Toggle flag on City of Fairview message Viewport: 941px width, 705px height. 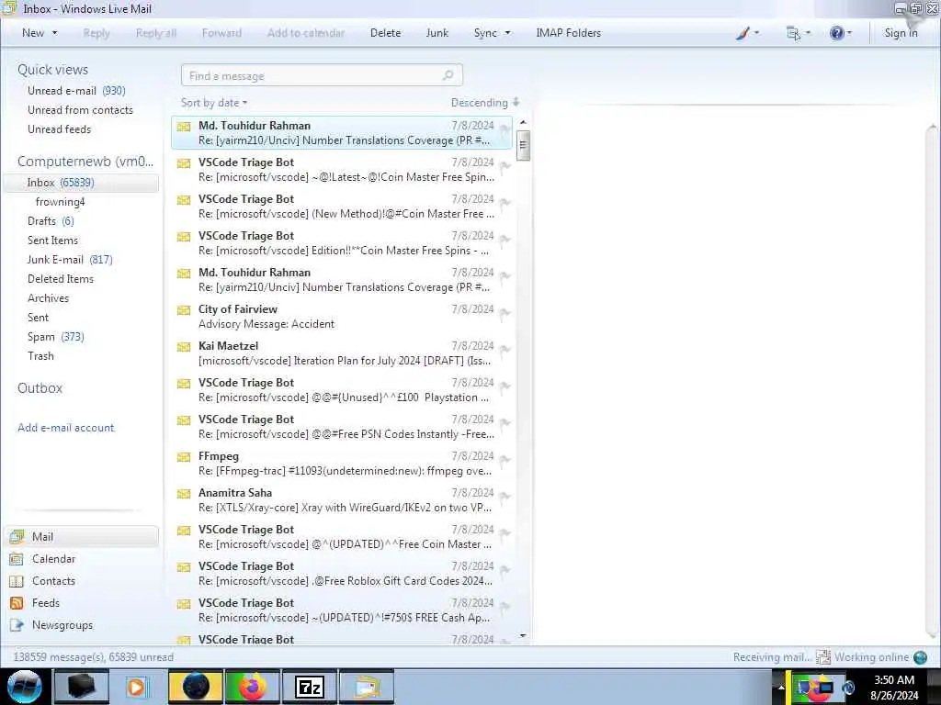pyautogui.click(x=505, y=313)
